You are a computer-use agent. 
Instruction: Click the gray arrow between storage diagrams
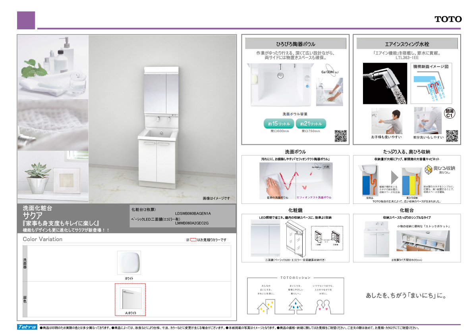[x=395, y=177]
